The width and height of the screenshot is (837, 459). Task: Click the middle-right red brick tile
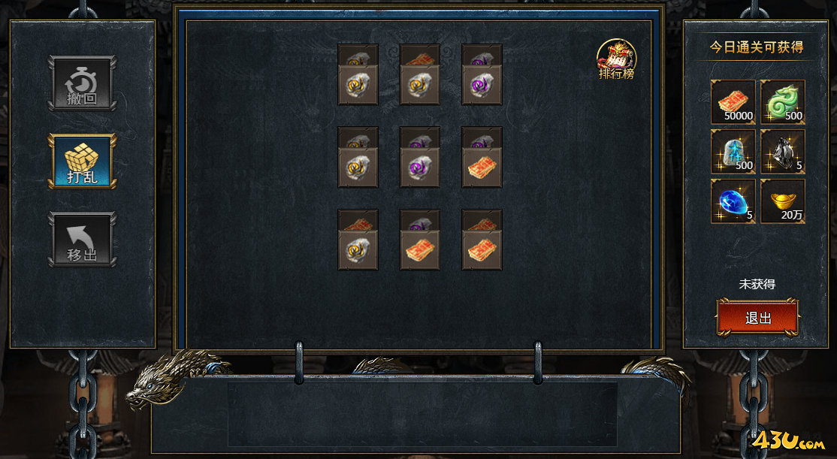pyautogui.click(x=482, y=167)
